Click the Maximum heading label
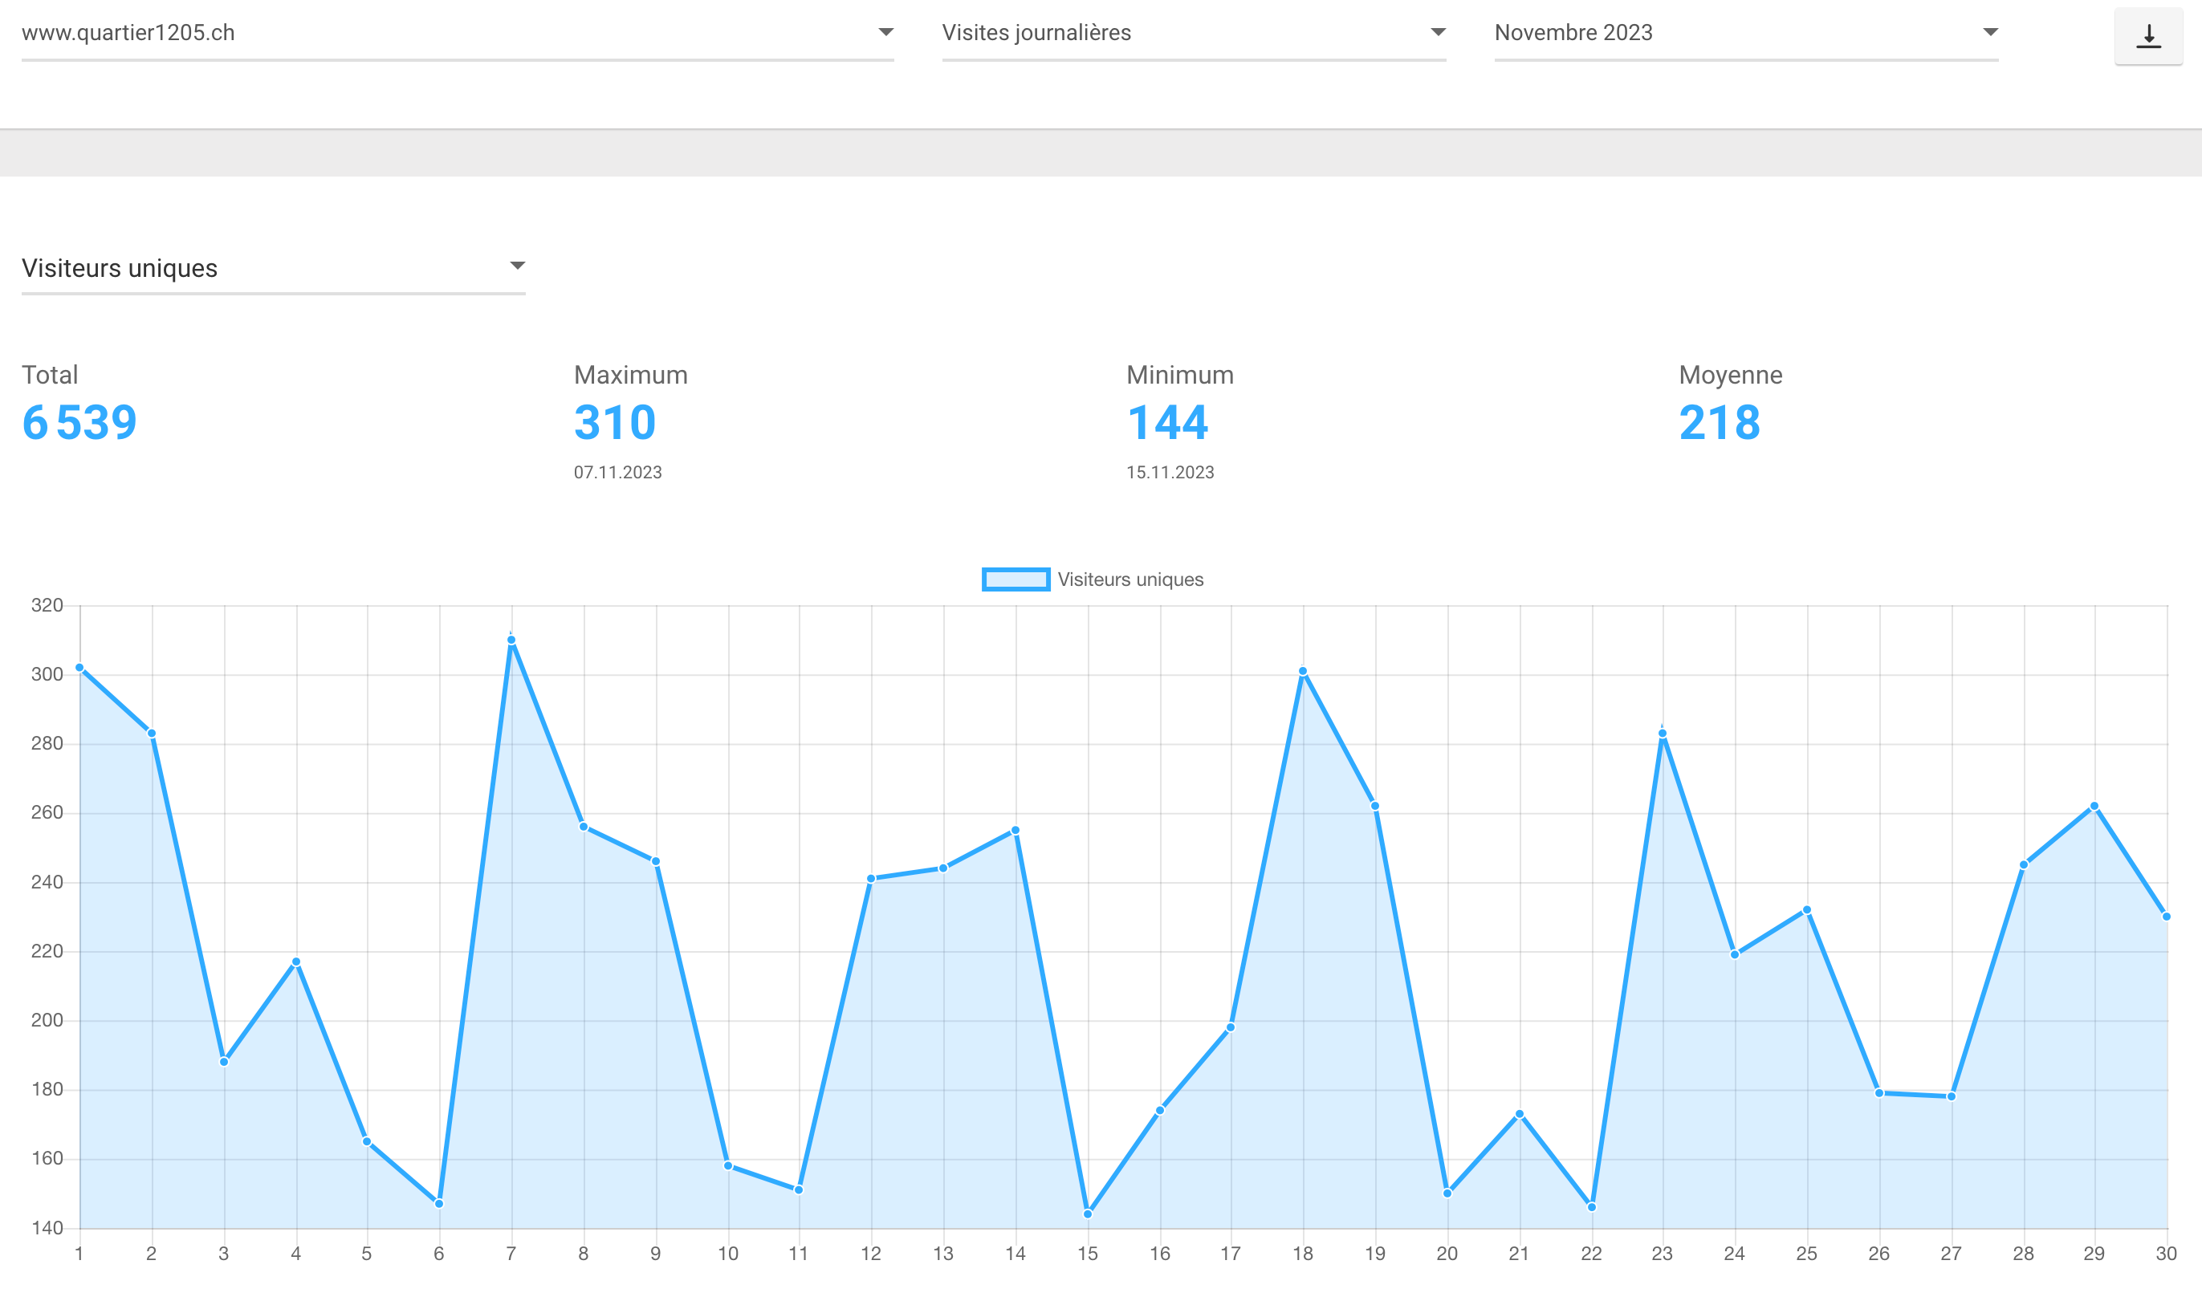The width and height of the screenshot is (2202, 1297). (631, 376)
